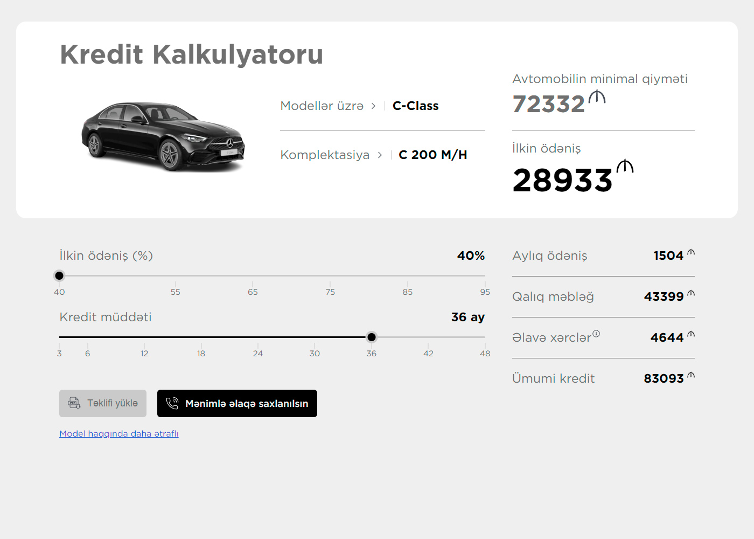Click the manat symbol next to 28933
Screen dimensions: 754x539
pos(625,167)
